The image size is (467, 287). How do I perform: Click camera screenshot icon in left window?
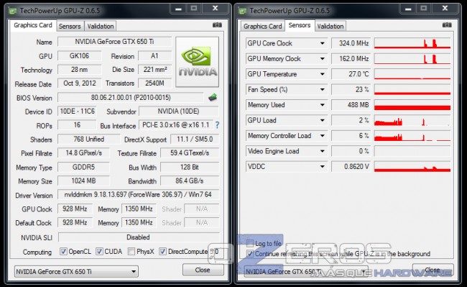pyautogui.click(x=217, y=24)
